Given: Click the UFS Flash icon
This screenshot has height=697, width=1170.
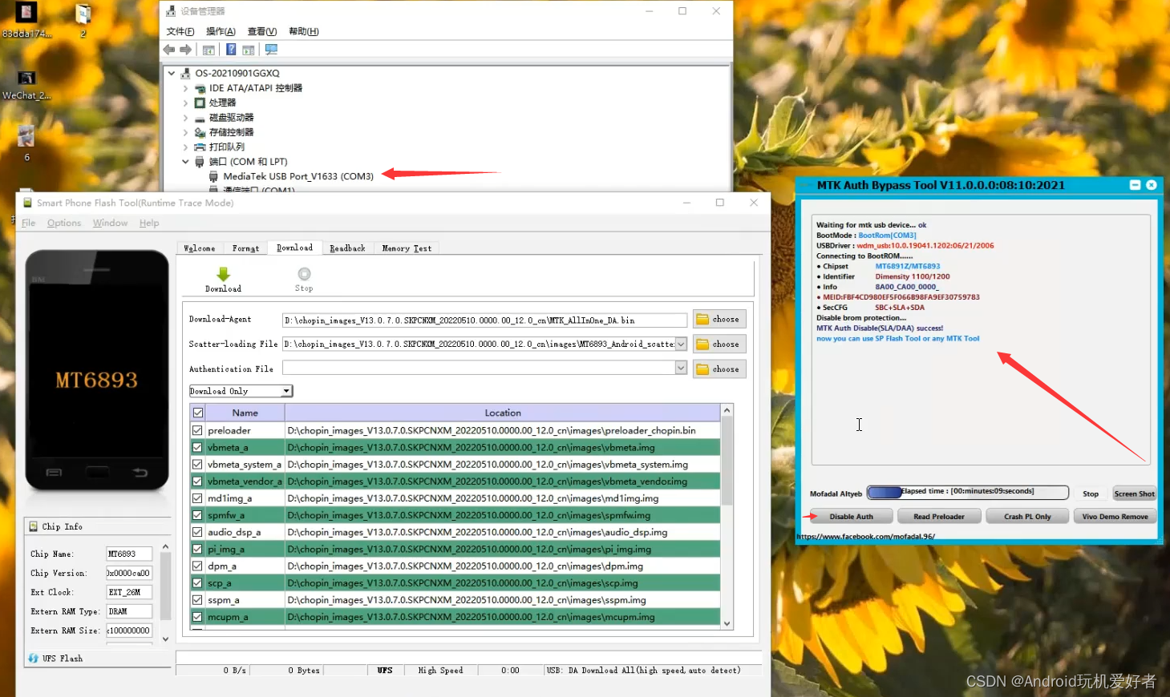Looking at the screenshot, I should tap(33, 659).
